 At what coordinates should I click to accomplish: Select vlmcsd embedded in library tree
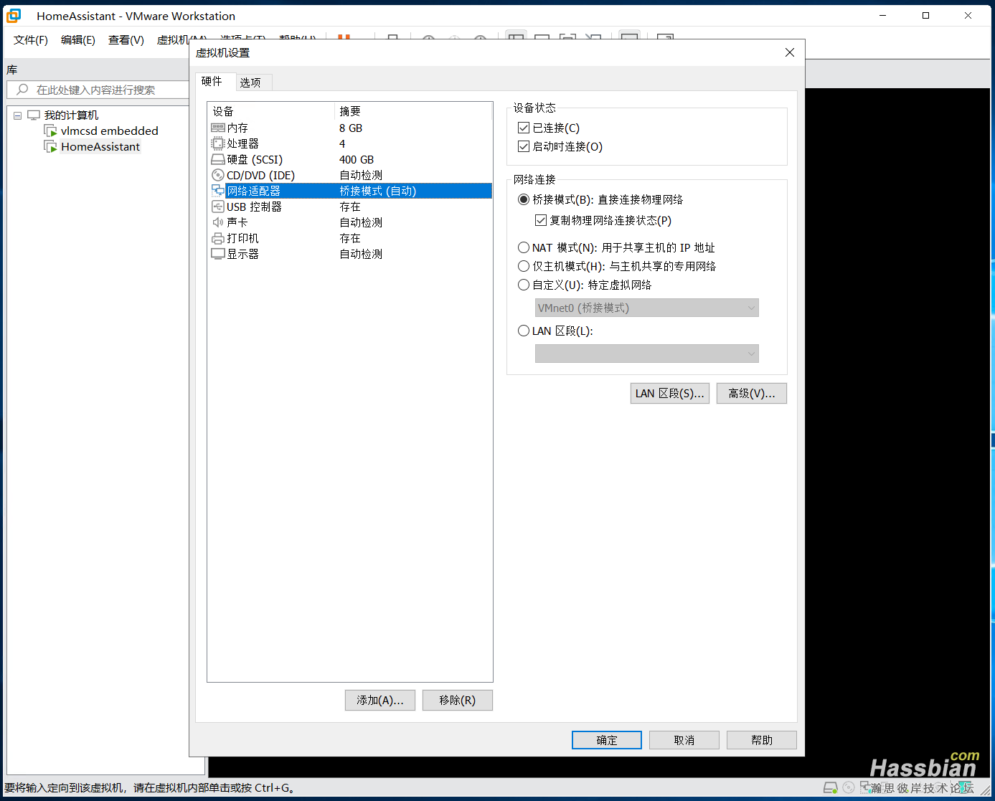(110, 131)
